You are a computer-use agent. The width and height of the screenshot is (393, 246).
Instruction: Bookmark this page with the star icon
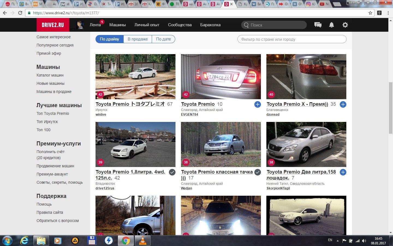tap(370, 13)
